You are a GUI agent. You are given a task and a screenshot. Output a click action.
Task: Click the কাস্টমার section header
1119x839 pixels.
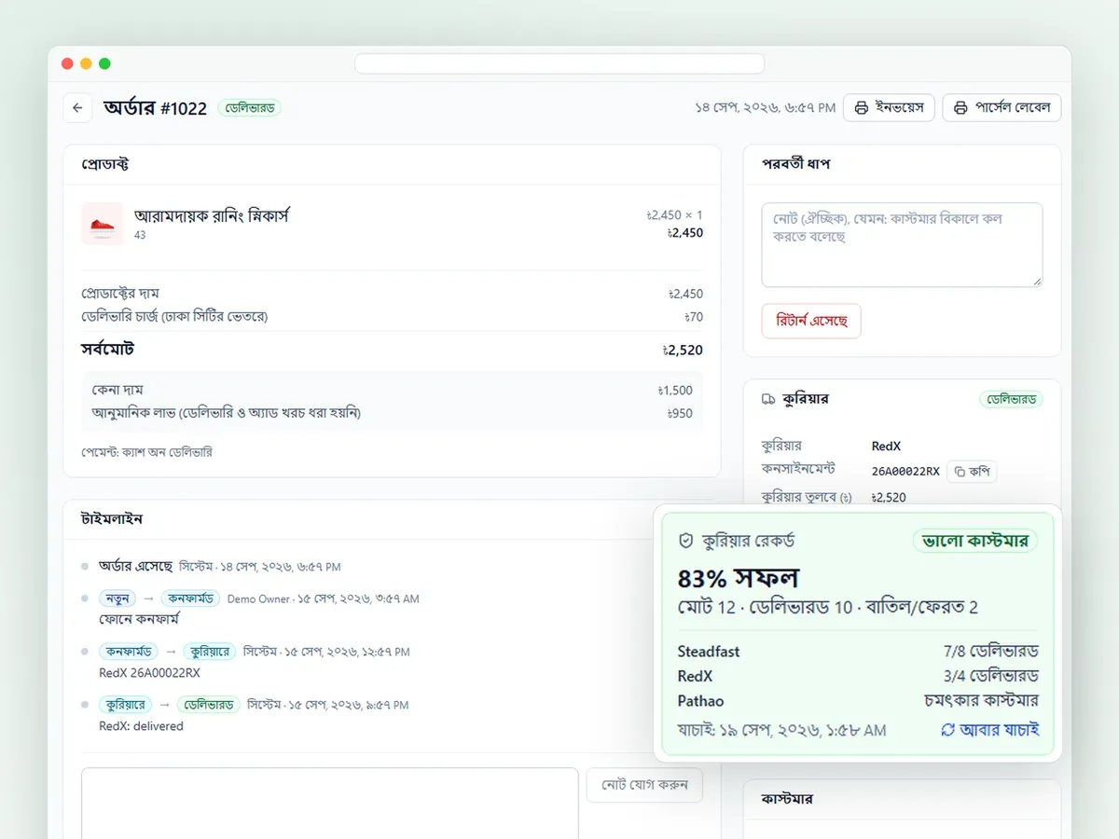point(788,799)
